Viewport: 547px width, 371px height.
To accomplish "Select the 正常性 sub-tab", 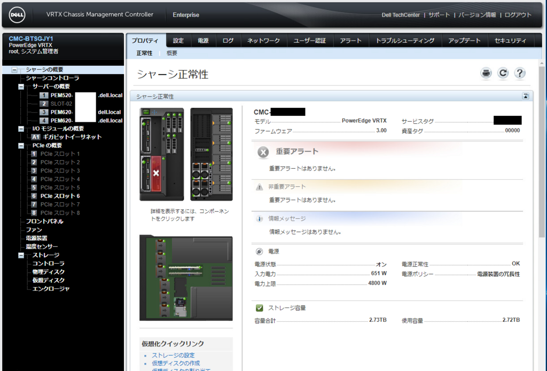I will coord(144,53).
